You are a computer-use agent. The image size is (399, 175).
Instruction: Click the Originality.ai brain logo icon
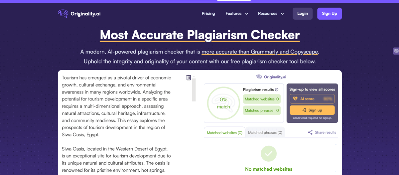[63, 14]
